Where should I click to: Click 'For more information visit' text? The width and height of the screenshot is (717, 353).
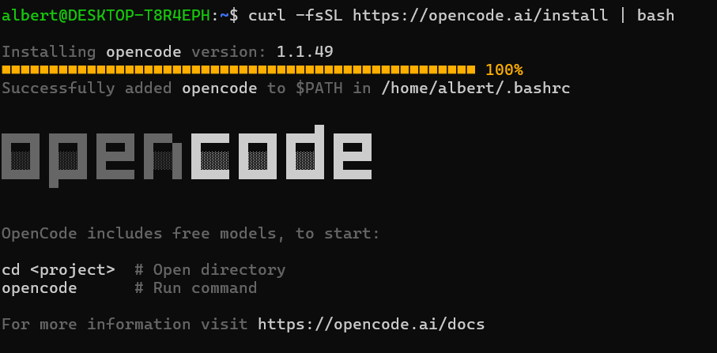tap(125, 325)
